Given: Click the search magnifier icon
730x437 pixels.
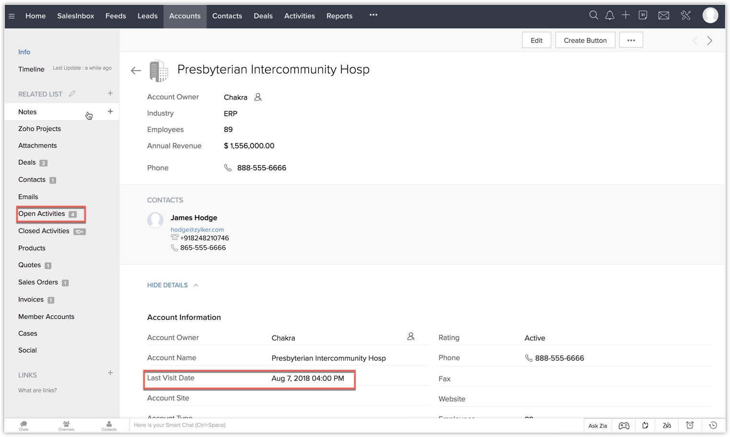Looking at the screenshot, I should [x=593, y=15].
